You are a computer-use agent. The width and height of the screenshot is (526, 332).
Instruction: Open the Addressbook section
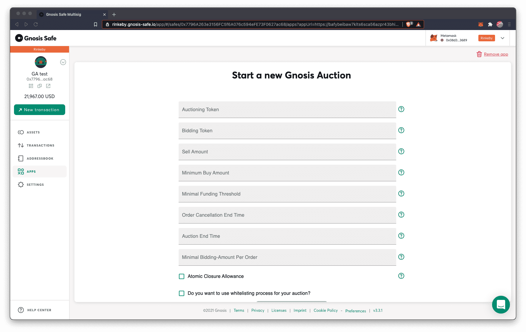40,158
